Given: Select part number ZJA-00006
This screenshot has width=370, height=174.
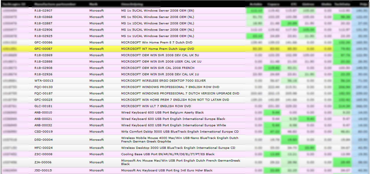Looking at the screenshot, I should [43, 162].
